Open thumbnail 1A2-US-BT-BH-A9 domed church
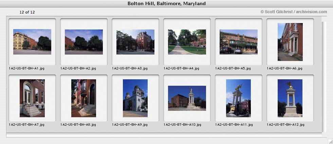 (x=135, y=98)
